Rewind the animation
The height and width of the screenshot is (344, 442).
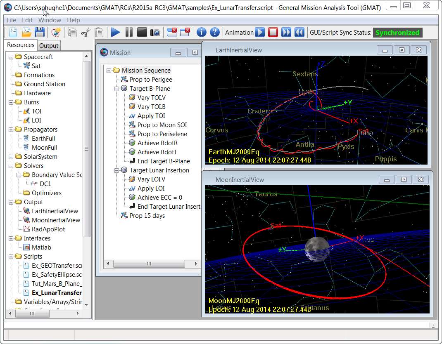[x=299, y=32]
